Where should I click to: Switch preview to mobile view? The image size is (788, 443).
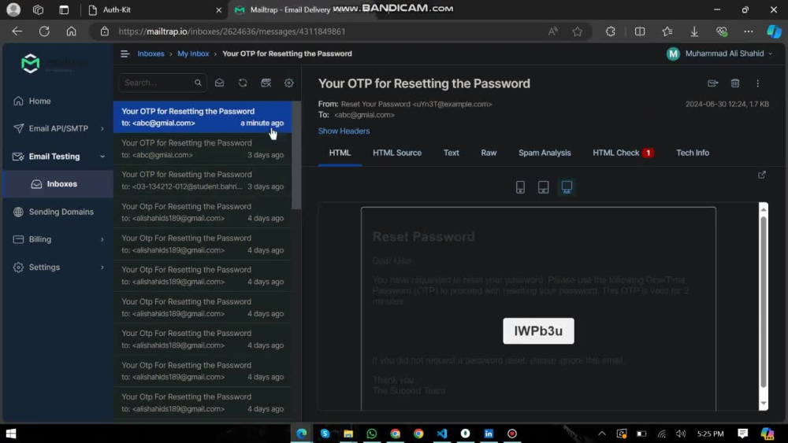point(520,187)
